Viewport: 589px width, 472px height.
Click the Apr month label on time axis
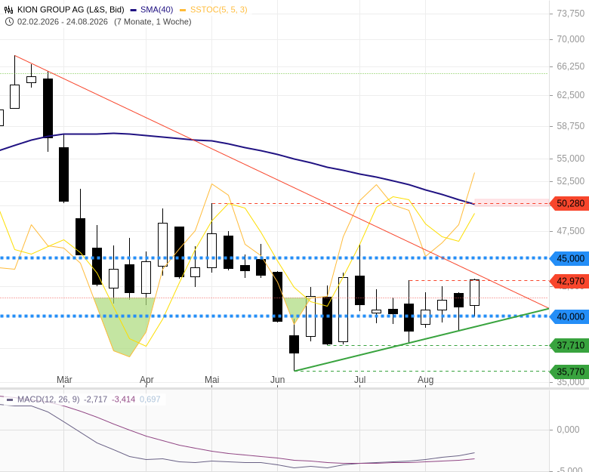point(146,380)
